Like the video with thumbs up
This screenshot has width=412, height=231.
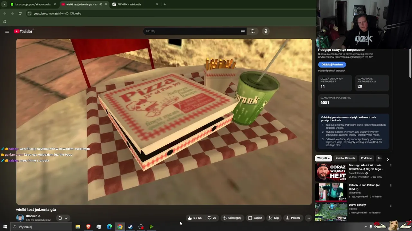[195, 218]
